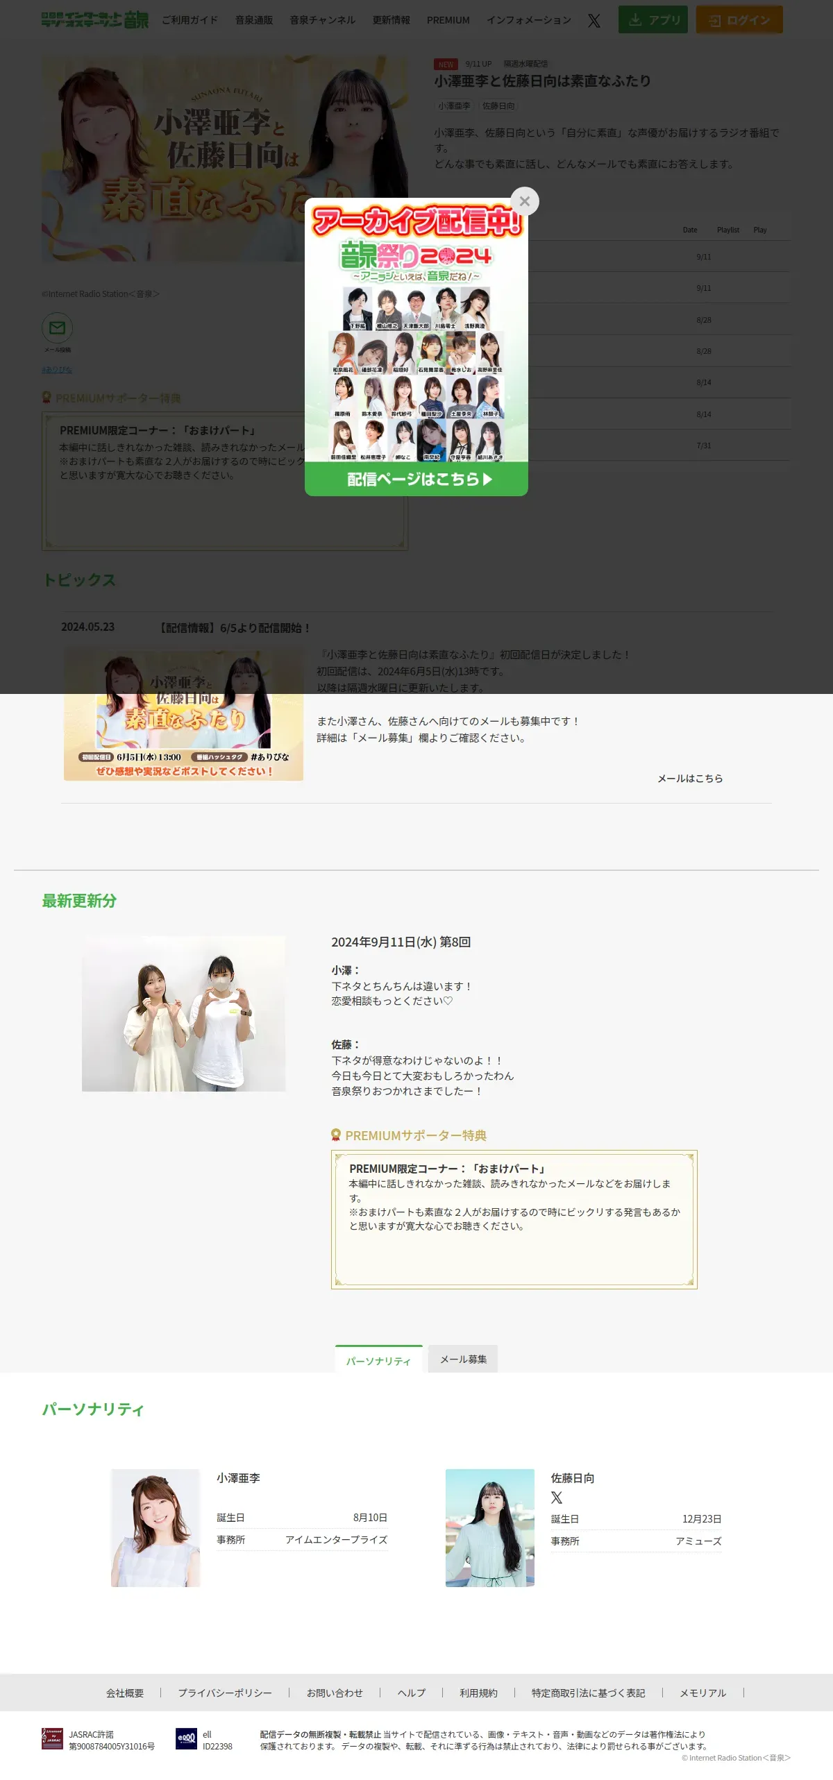The image size is (833, 1780).
Task: Click the アプリ download button
Action: 653,19
